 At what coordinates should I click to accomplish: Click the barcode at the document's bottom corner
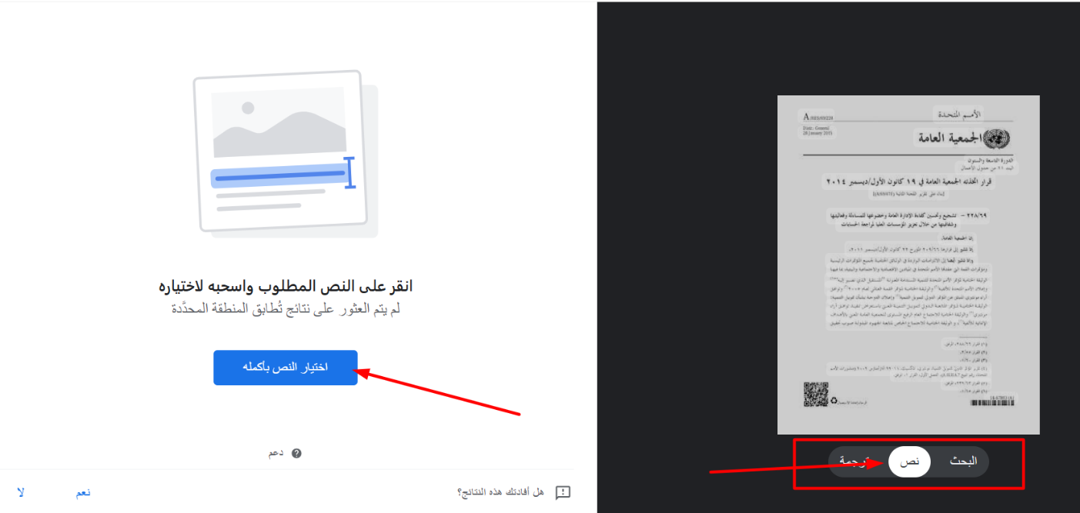[x=993, y=402]
